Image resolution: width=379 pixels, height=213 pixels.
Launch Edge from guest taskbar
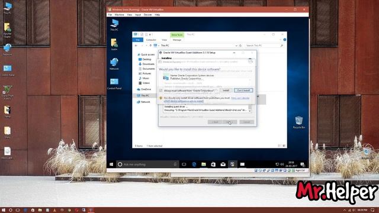pos(194,164)
